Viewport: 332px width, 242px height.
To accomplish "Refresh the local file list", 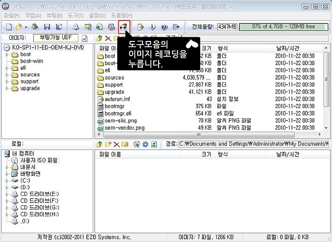I will 154,144.
